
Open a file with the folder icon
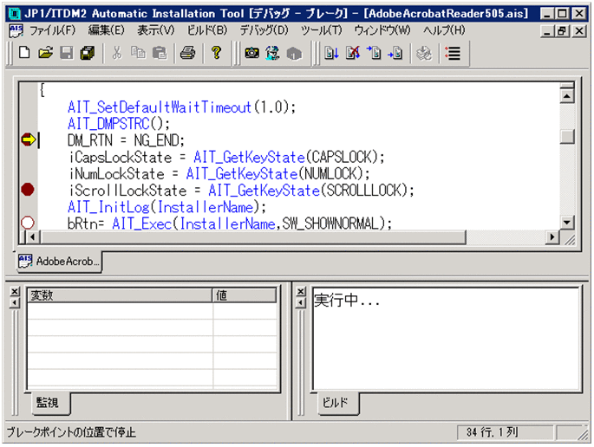point(46,53)
